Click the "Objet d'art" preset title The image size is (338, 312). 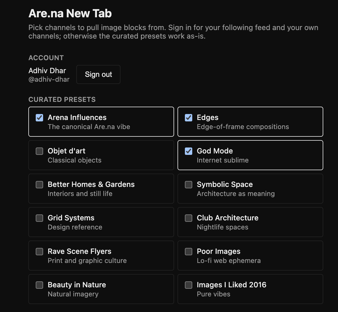point(66,151)
